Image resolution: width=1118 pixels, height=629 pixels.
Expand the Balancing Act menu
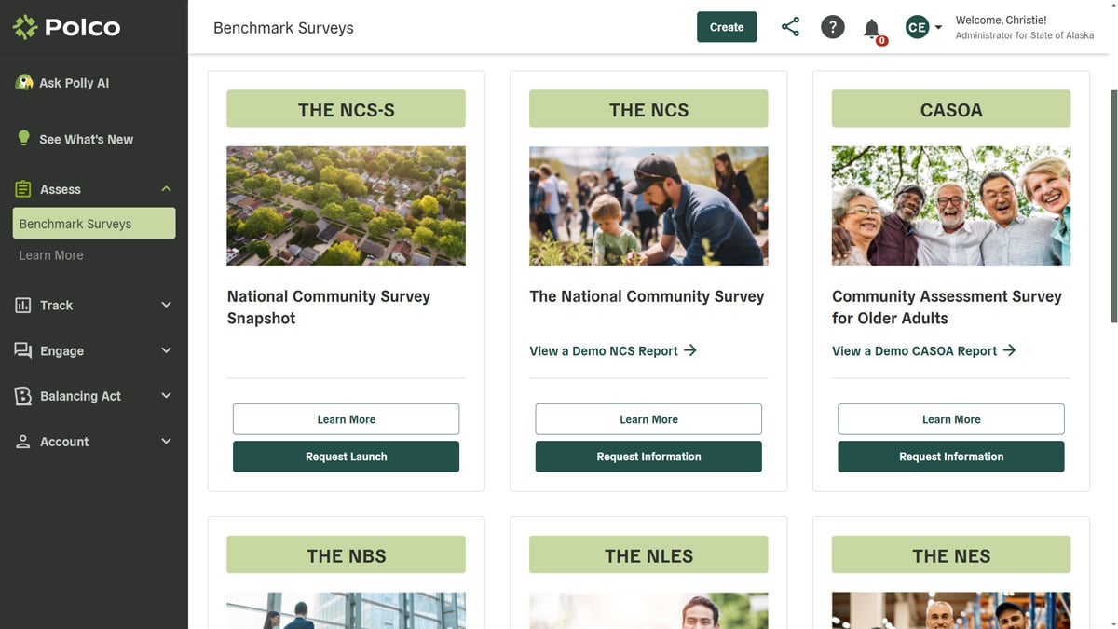coord(166,395)
